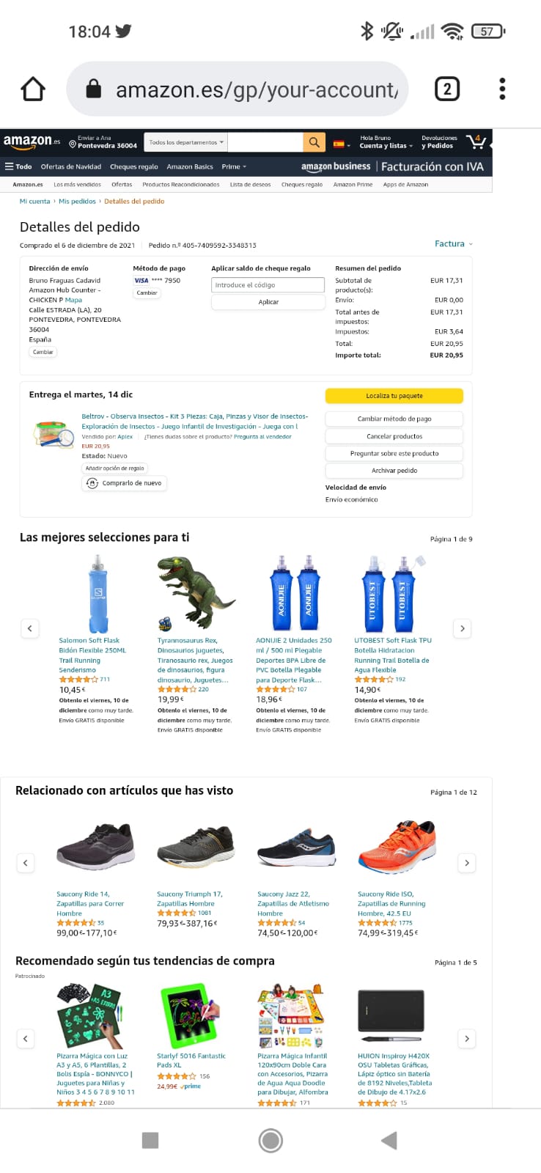
Task: Go to next page of best selections
Action: point(463,628)
